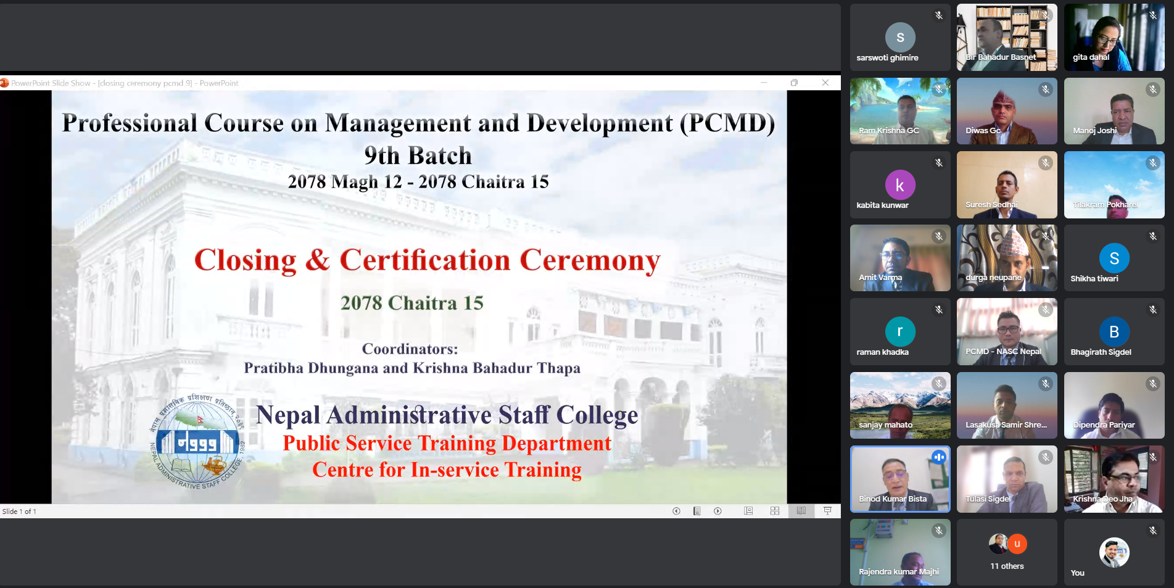
Task: Click the PowerPoint logo in the title bar
Action: coord(4,83)
